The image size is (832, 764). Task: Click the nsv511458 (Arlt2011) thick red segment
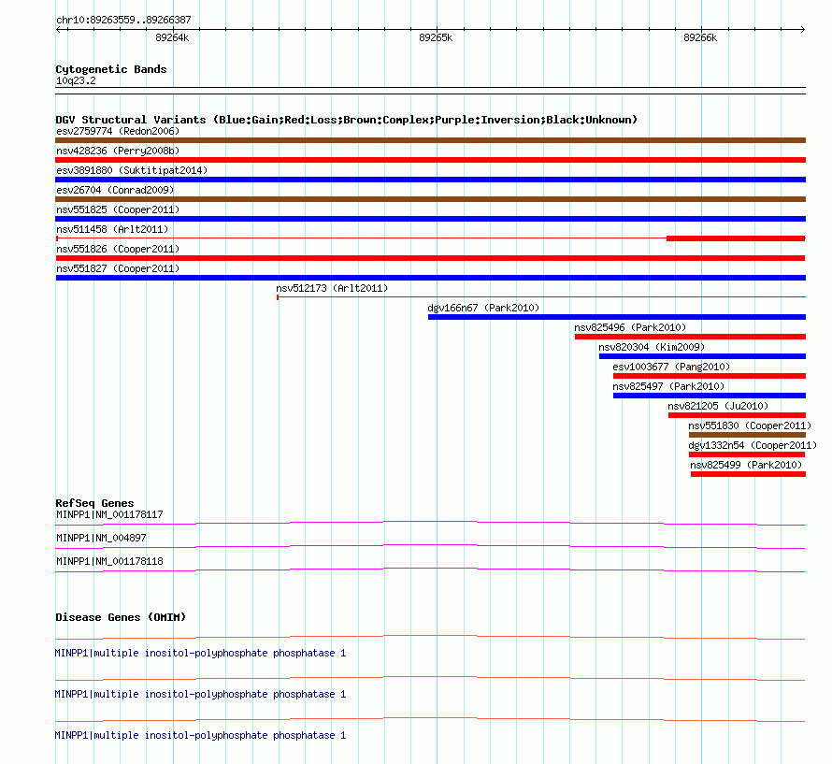click(736, 238)
